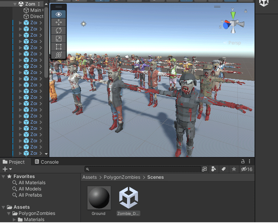
Task: Click the save search star icon
Action: [x=234, y=169]
